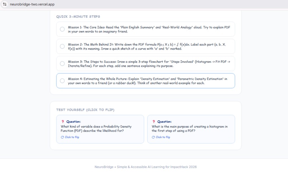
Task: Tick Mission 3: The Steps to Success
Action: tap(62, 64)
